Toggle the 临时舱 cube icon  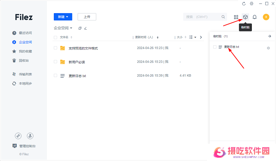tap(245, 17)
